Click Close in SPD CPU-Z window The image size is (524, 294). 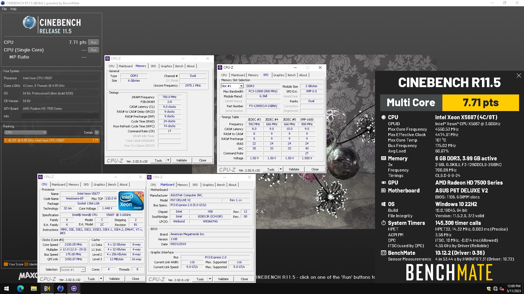tap(315, 169)
